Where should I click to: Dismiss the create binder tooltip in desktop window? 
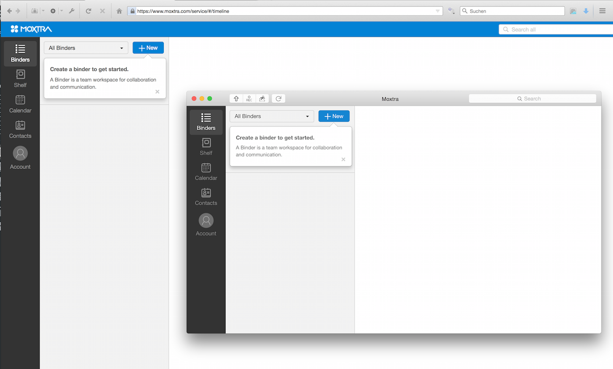coord(343,159)
